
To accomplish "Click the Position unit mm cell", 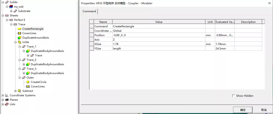I will point(210,35).
